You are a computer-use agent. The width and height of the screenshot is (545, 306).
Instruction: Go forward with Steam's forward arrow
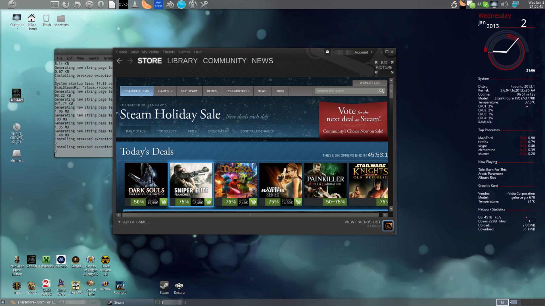(x=130, y=61)
